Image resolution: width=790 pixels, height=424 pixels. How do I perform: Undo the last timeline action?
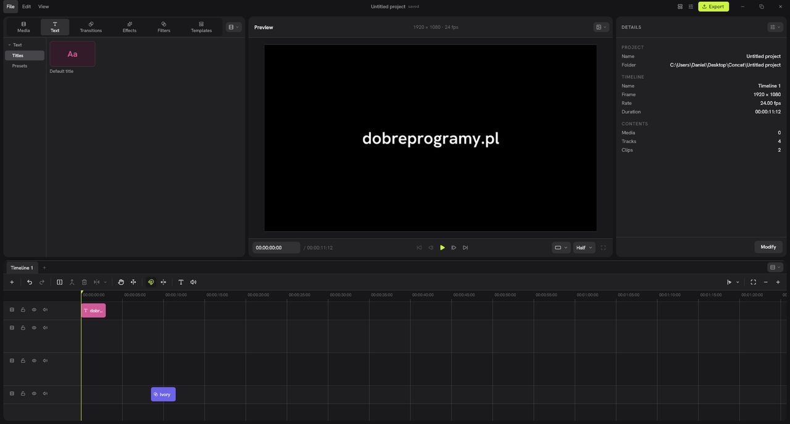click(x=30, y=282)
